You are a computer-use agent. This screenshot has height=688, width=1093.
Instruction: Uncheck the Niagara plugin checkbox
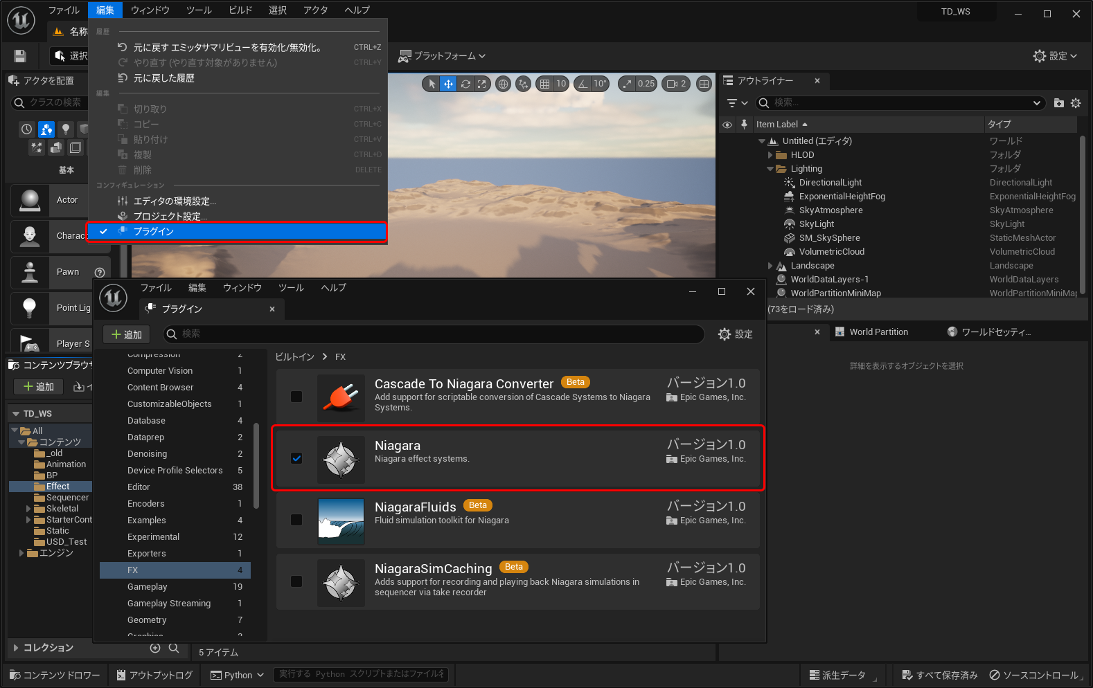(x=296, y=458)
